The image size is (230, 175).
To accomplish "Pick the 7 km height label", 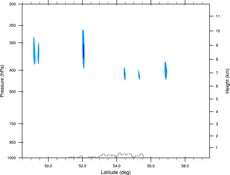I will point(217,73).
